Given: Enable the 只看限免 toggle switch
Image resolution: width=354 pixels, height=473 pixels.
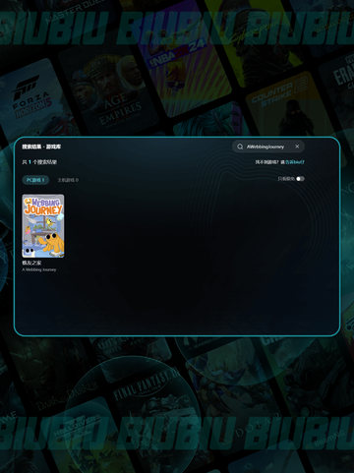Looking at the screenshot, I should click(x=300, y=179).
